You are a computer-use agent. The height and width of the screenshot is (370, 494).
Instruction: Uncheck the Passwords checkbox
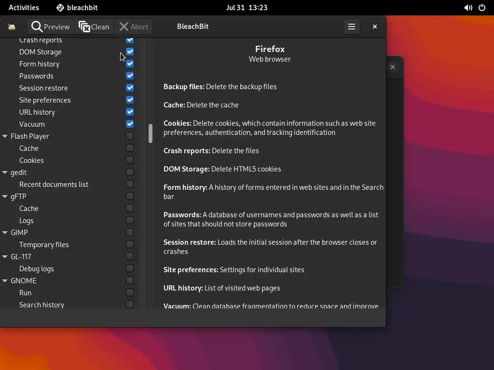(130, 76)
